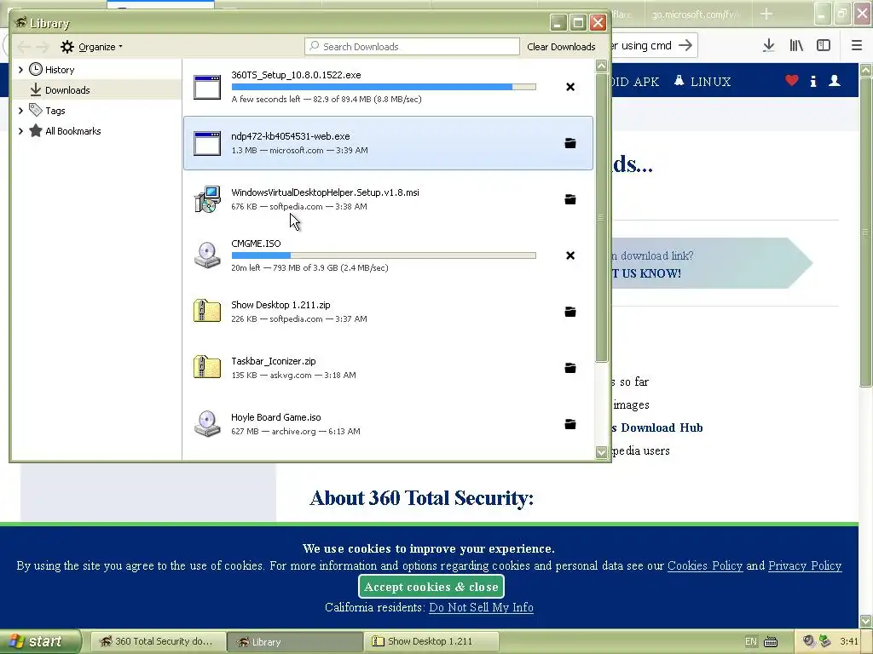Open containing folder for Show Desktop 1.211.zip
Screen dimensions: 873x654
tap(570, 312)
